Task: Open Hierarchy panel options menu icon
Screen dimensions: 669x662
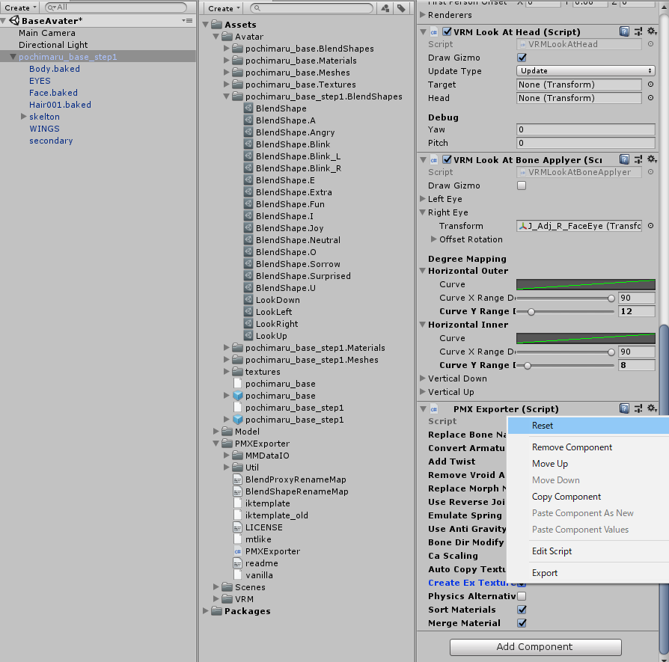Action: [x=187, y=20]
